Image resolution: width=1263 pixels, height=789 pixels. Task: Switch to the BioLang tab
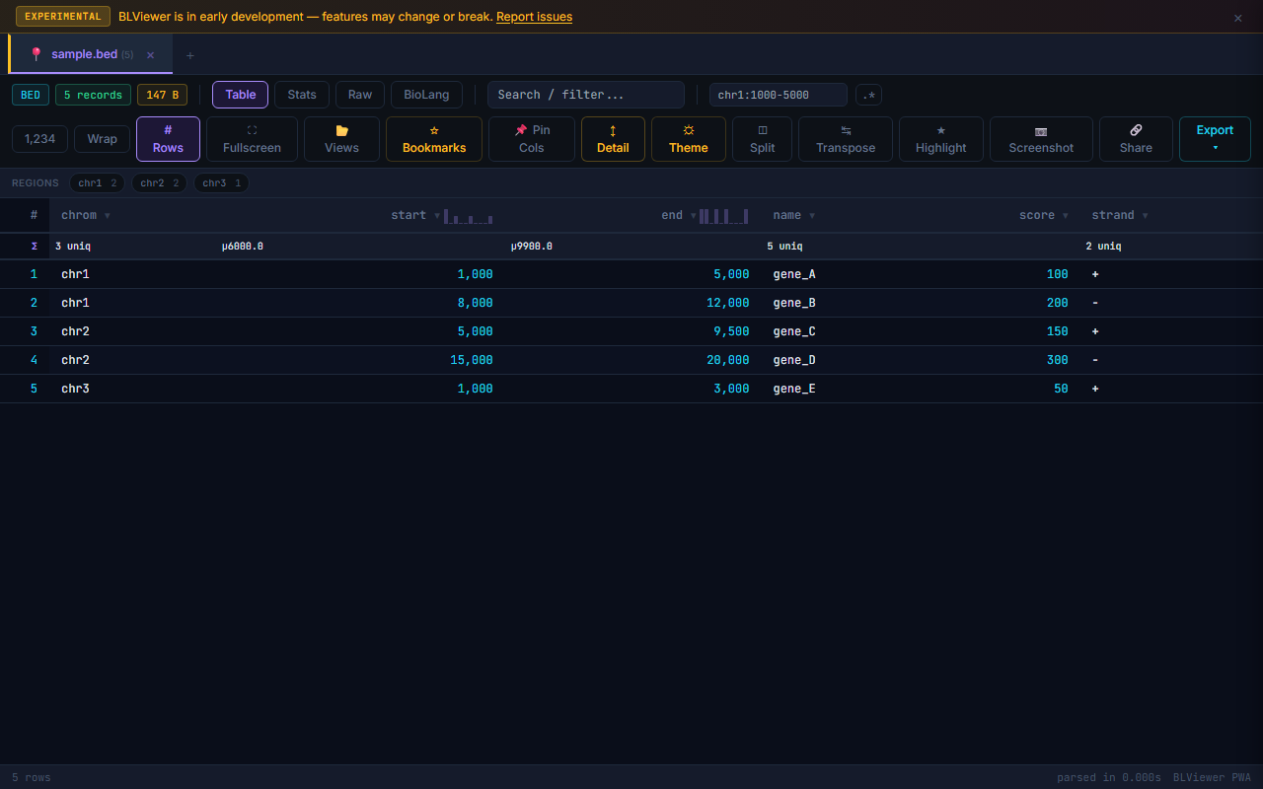[x=426, y=95]
